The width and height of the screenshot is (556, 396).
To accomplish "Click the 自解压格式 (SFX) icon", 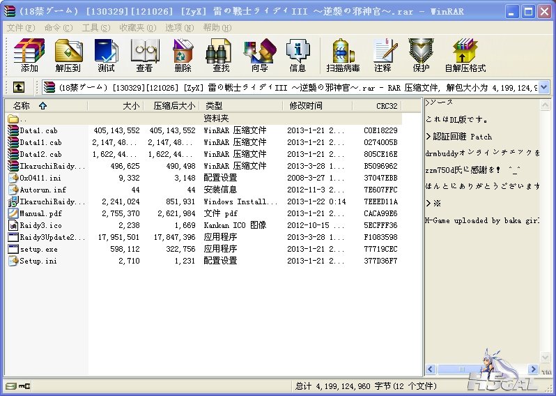I will coord(465,55).
